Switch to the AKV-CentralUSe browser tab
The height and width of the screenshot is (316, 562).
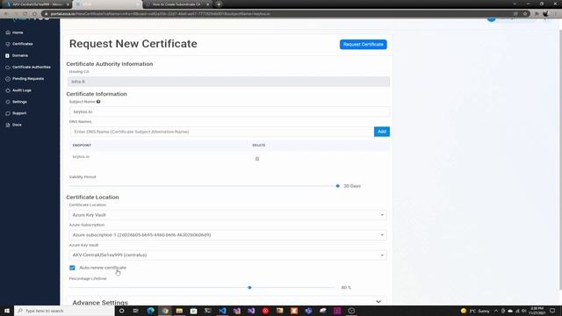point(37,4)
